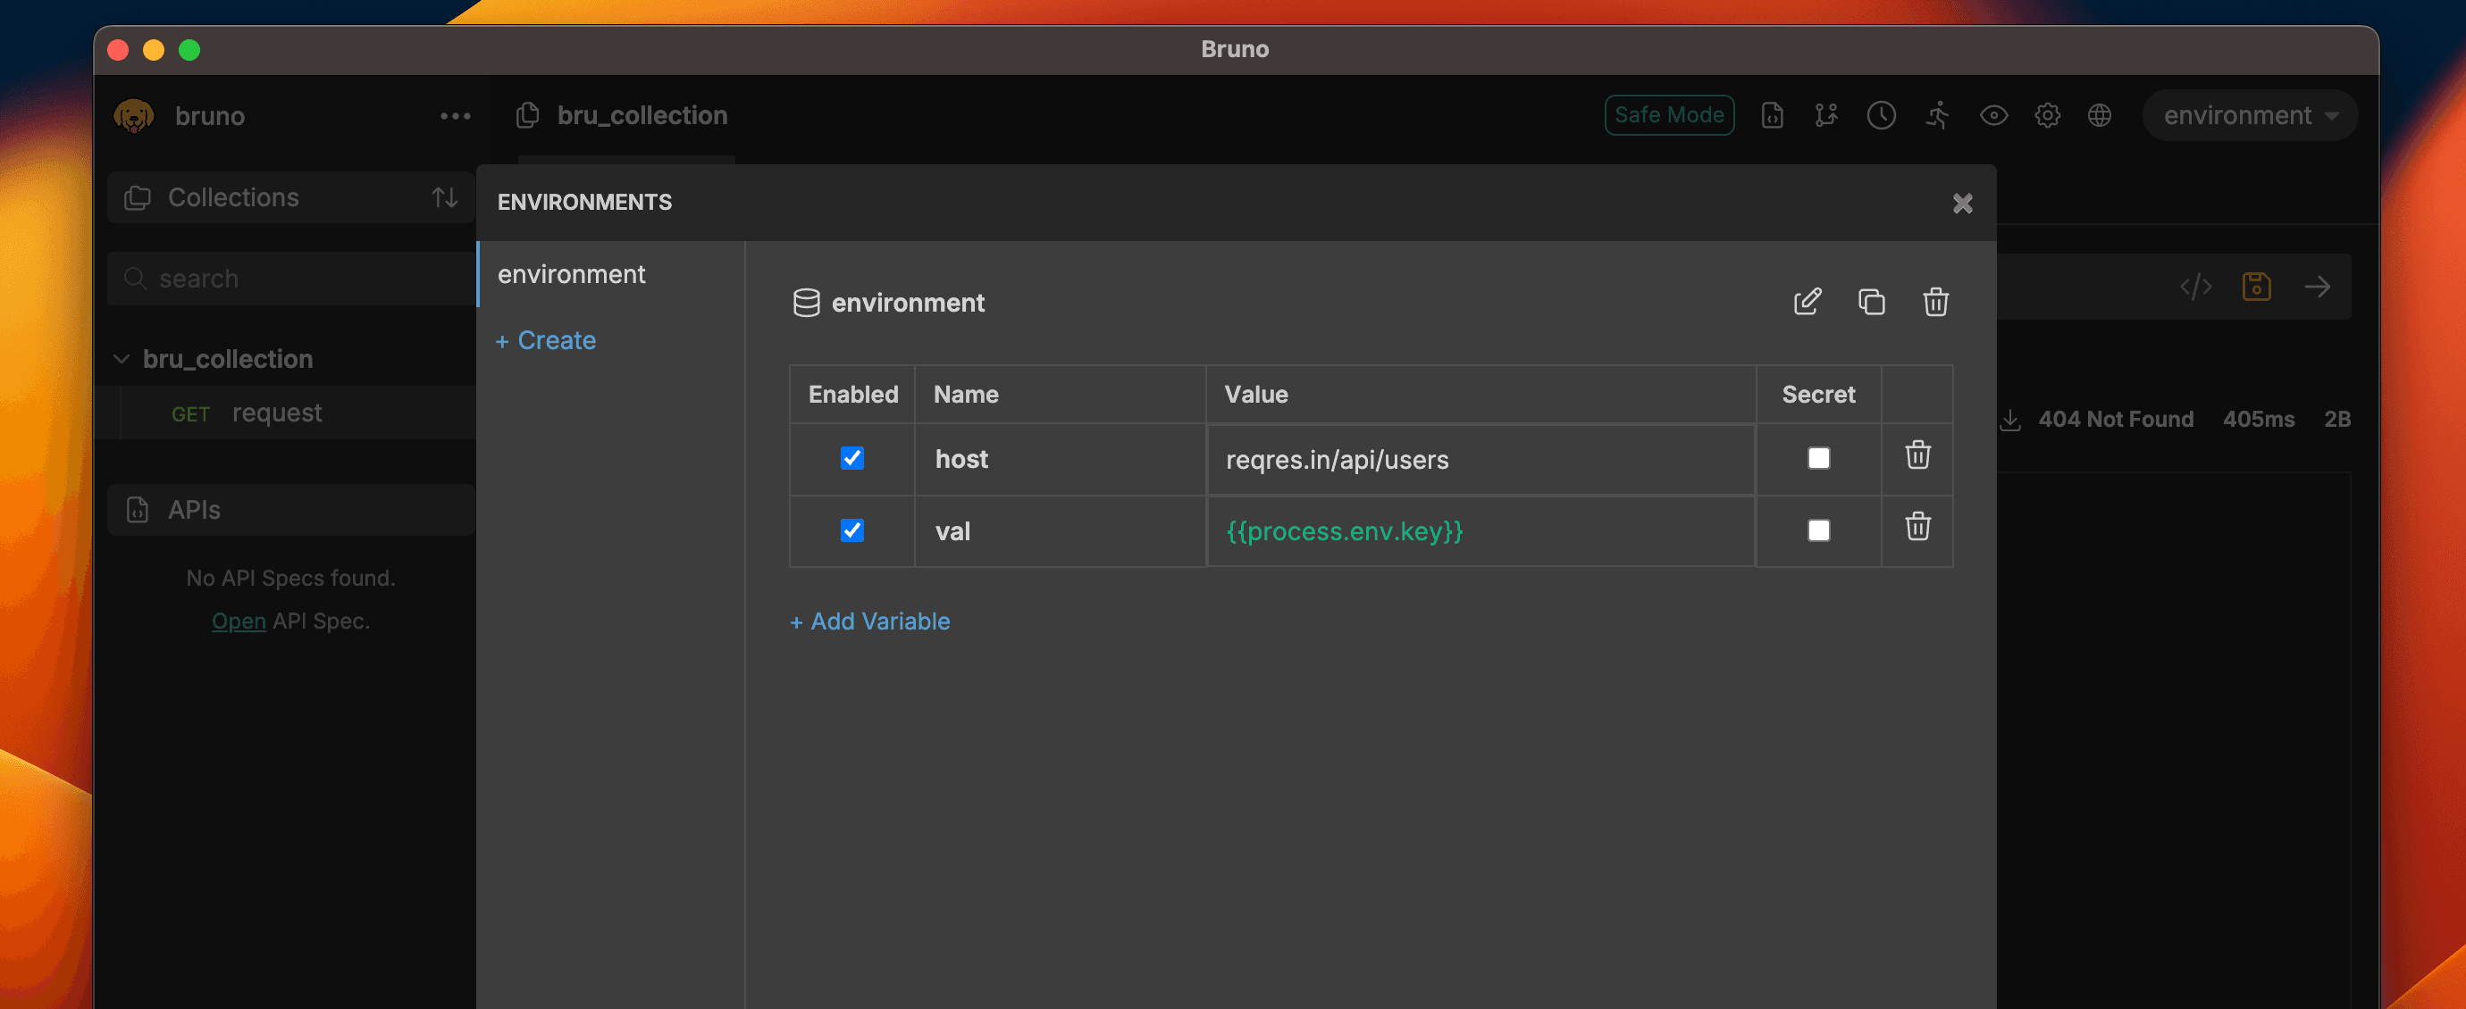The height and width of the screenshot is (1009, 2466).
Task: Click the sort collections arrows icon
Action: (444, 198)
